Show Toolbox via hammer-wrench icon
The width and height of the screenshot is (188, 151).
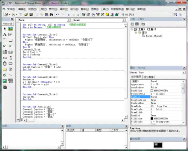103,15
